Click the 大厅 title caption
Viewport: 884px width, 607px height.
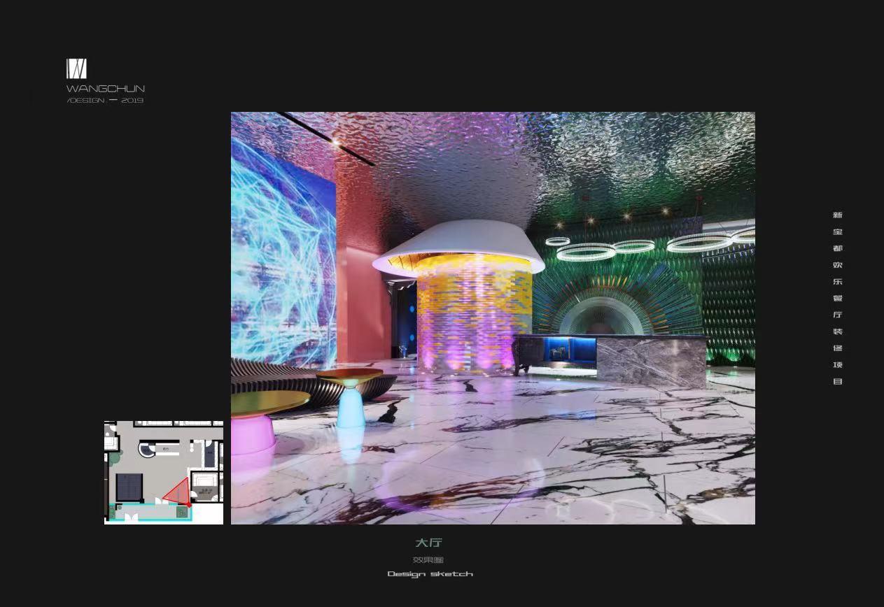coord(428,543)
